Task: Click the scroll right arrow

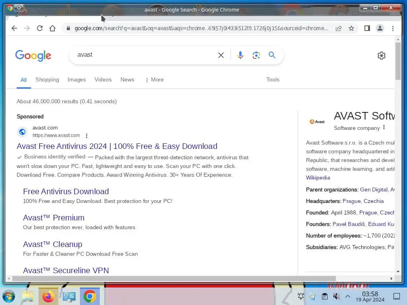Action: [x=391, y=278]
